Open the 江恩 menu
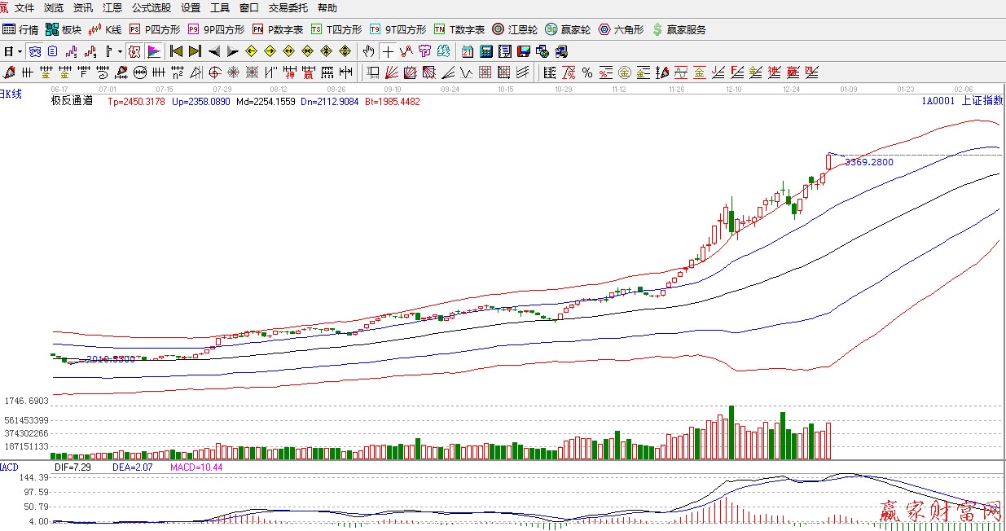 pos(112,7)
